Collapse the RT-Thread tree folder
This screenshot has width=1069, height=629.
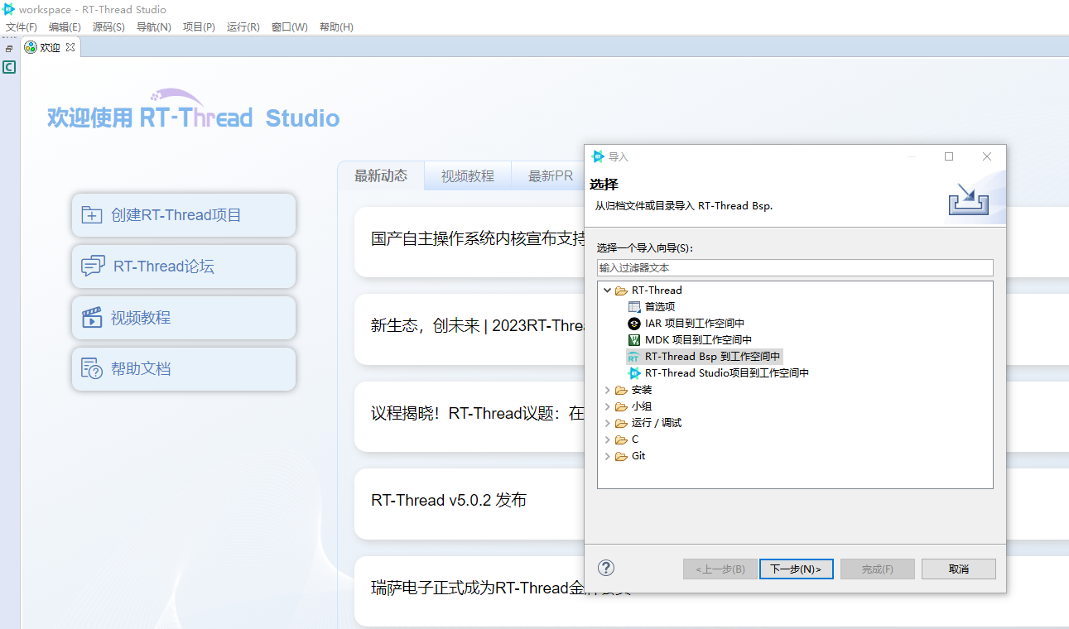coord(608,290)
